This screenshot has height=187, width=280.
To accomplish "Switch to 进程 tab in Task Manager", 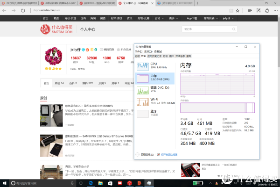I will click(138, 56).
